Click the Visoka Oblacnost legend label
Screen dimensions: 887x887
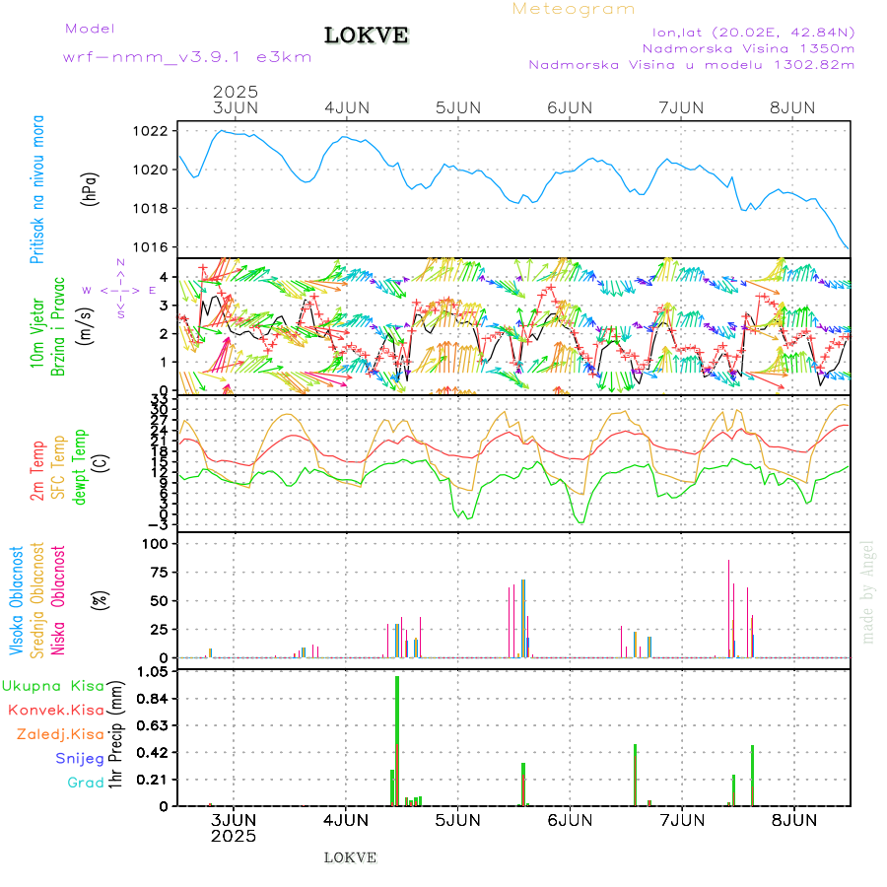[x=17, y=600]
